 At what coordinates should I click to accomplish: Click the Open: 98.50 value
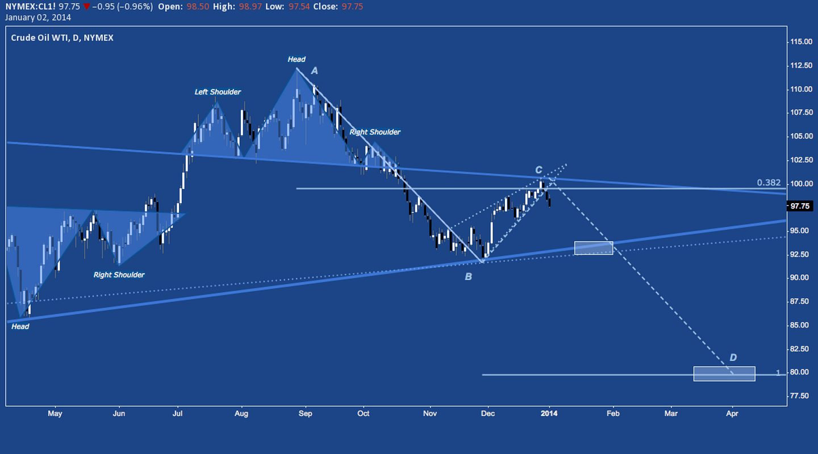point(198,7)
